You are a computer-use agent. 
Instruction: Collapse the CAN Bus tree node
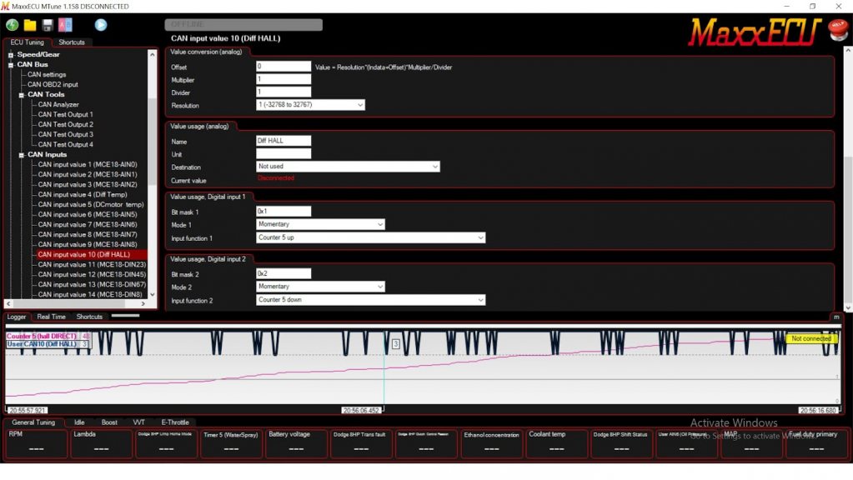[x=11, y=64]
